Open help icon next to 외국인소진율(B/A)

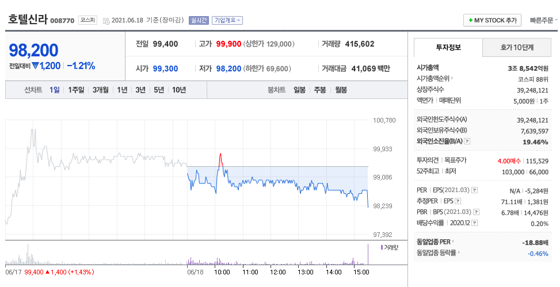click(467, 141)
